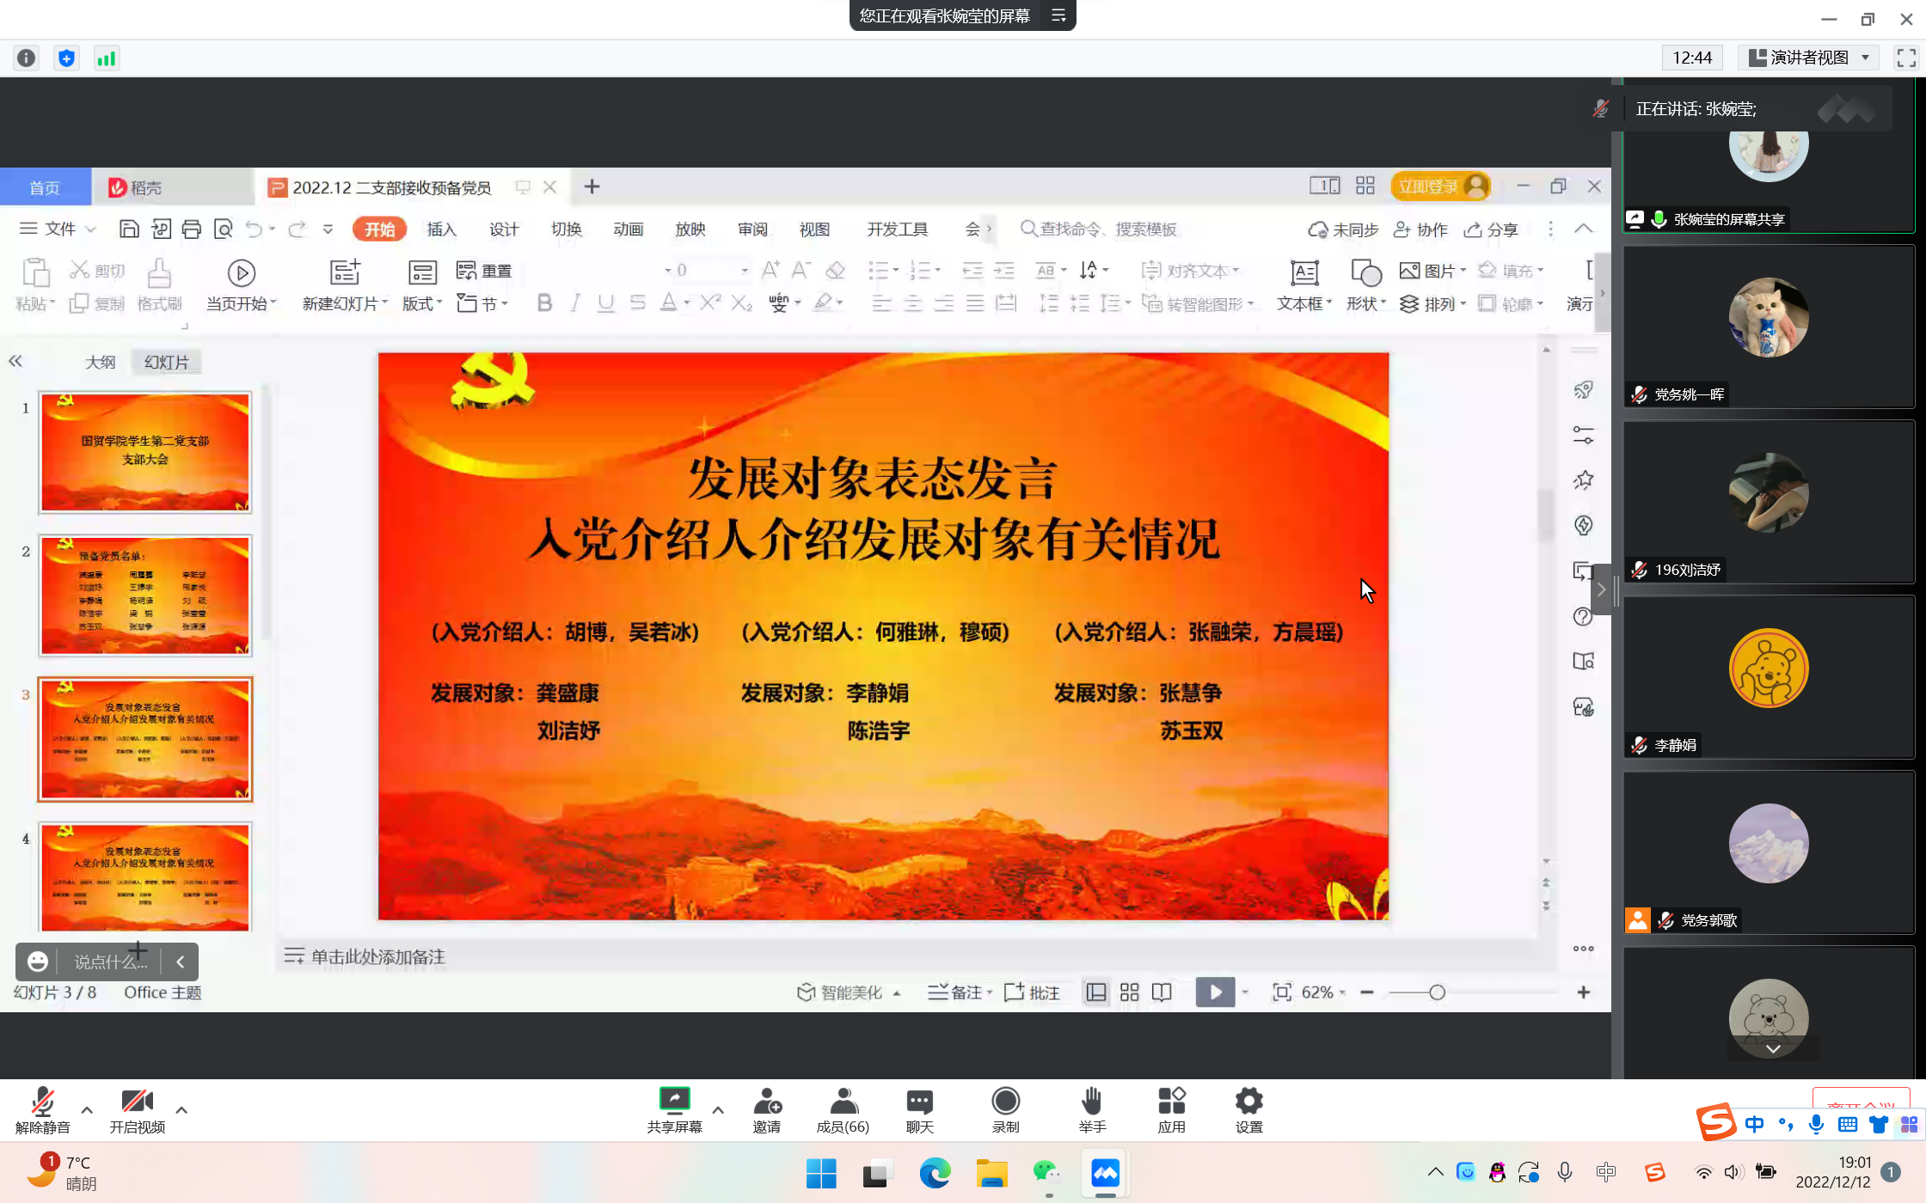Click the 协作 collaborate button
This screenshot has height=1203, width=1926.
point(1420,229)
